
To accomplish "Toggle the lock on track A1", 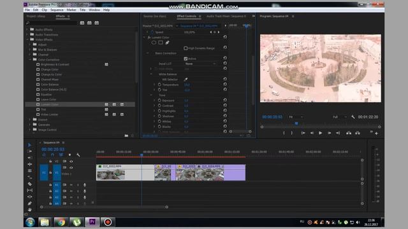I will (x=50, y=185).
